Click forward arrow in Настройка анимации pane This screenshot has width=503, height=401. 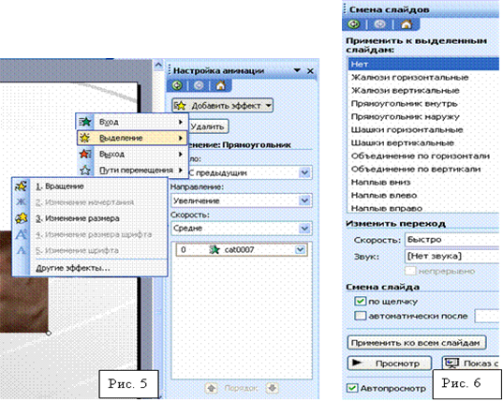tap(199, 85)
